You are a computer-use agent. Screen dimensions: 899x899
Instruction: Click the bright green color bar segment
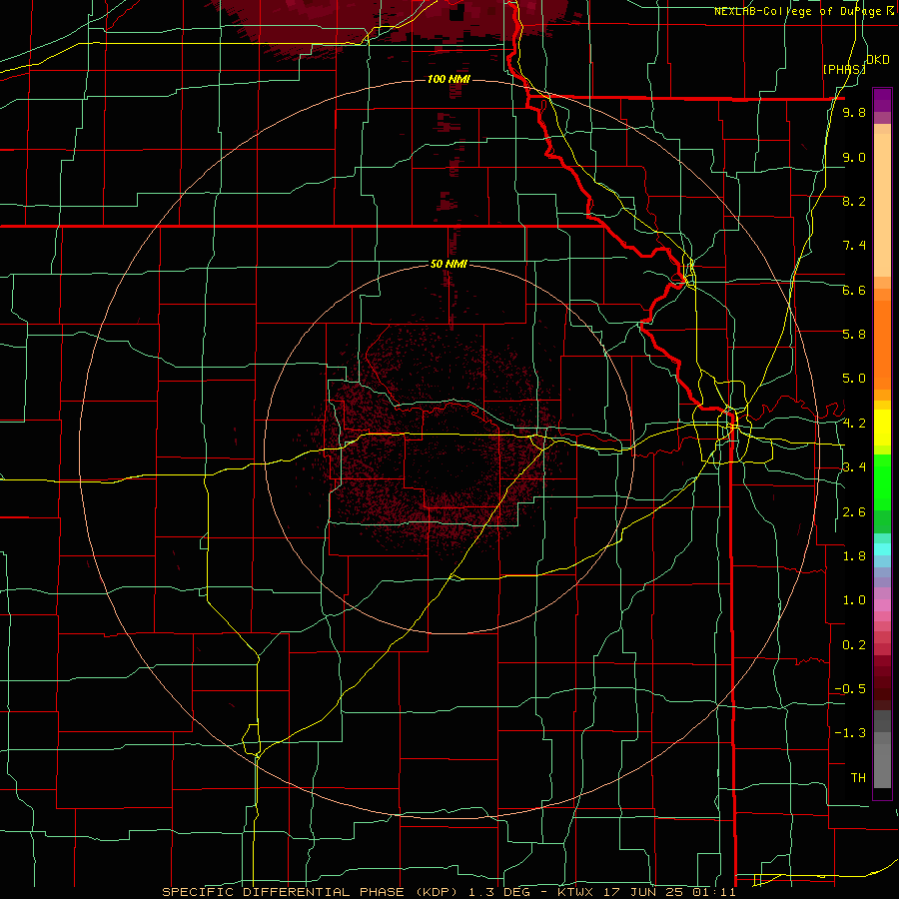[x=882, y=484]
